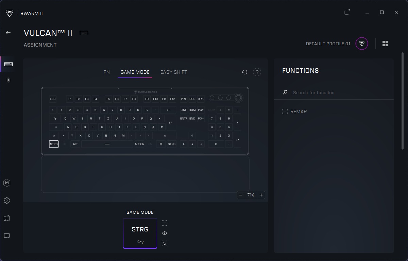
Task: Zoom out with the minus button
Action: click(241, 195)
